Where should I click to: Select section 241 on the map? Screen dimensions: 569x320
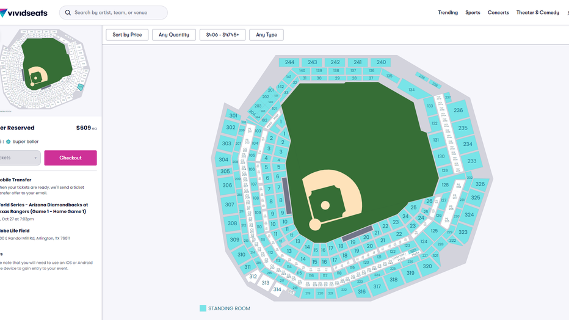point(358,62)
